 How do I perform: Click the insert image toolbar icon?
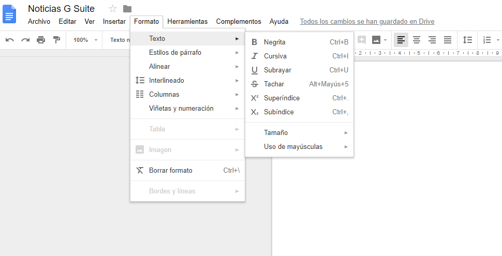(x=376, y=40)
